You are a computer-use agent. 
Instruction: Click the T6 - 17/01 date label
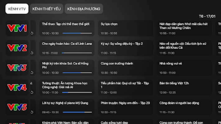pyautogui.click(x=207, y=16)
